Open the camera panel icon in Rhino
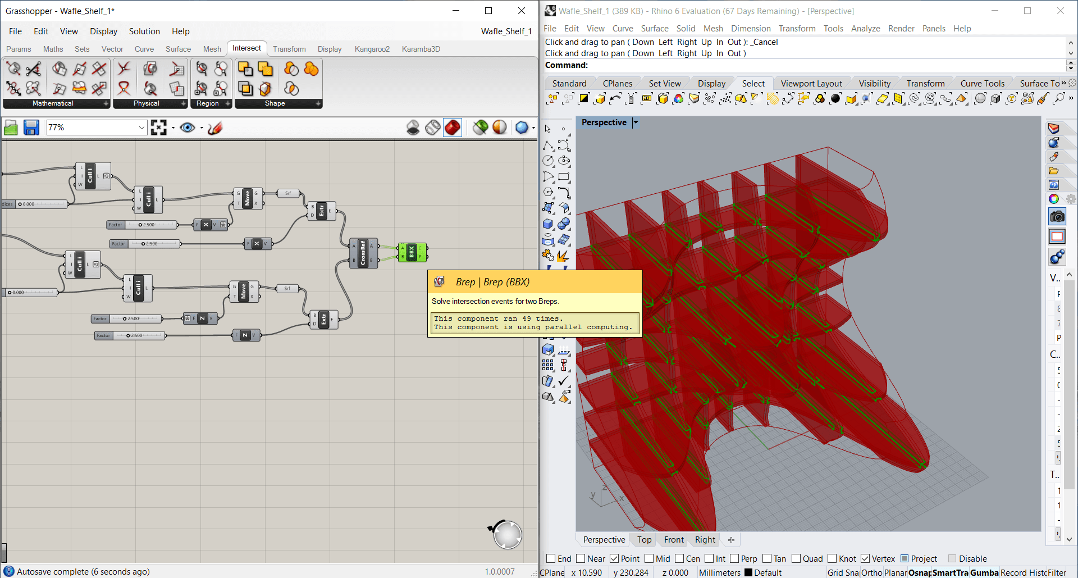 pos(1057,217)
